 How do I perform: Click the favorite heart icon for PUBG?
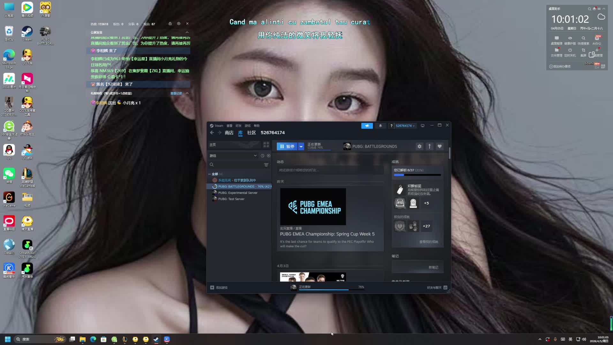[440, 146]
